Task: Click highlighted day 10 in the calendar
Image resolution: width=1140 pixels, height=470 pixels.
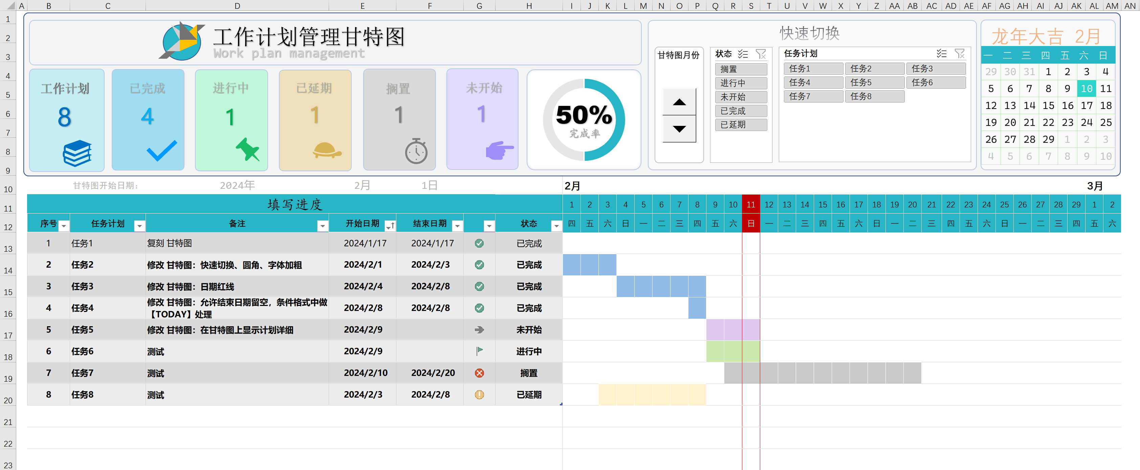Action: pyautogui.click(x=1087, y=89)
